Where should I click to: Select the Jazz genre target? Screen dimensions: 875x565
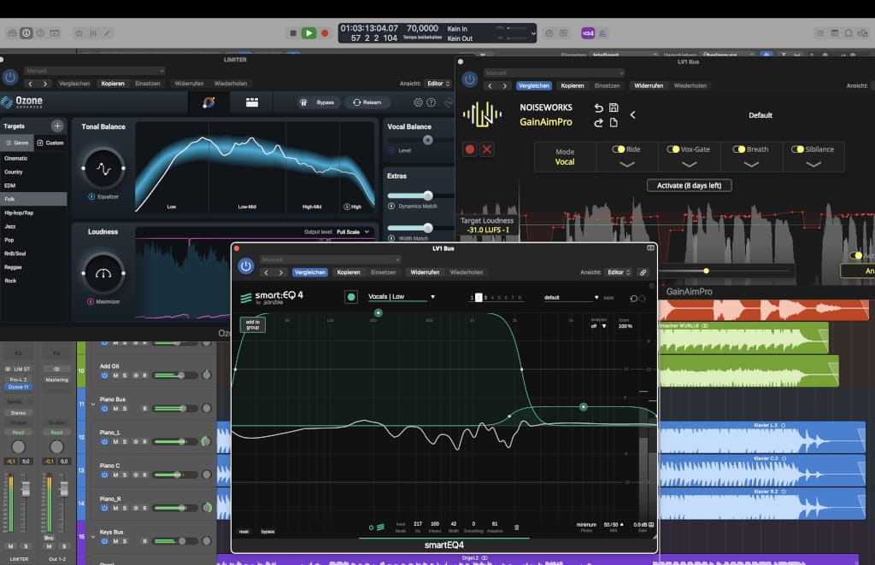click(33, 226)
